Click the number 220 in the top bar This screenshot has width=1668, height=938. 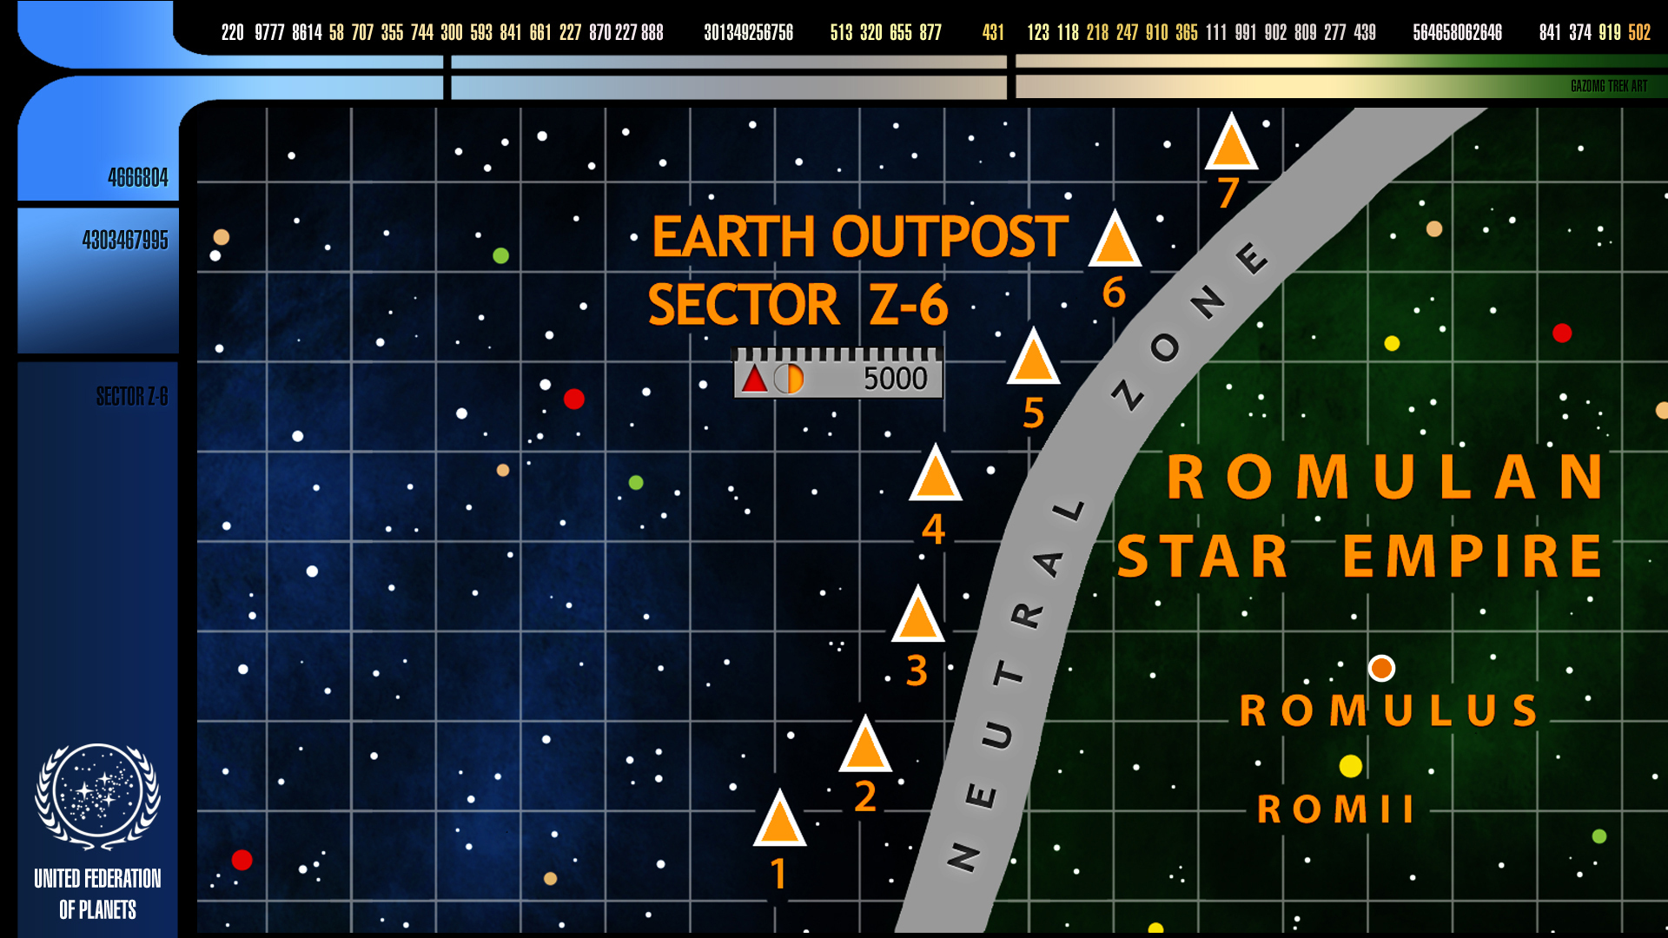point(232,33)
